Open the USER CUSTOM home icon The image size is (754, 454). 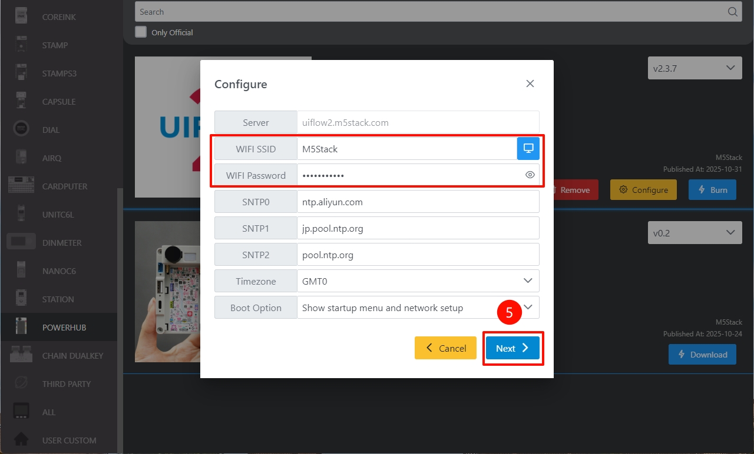(x=22, y=440)
